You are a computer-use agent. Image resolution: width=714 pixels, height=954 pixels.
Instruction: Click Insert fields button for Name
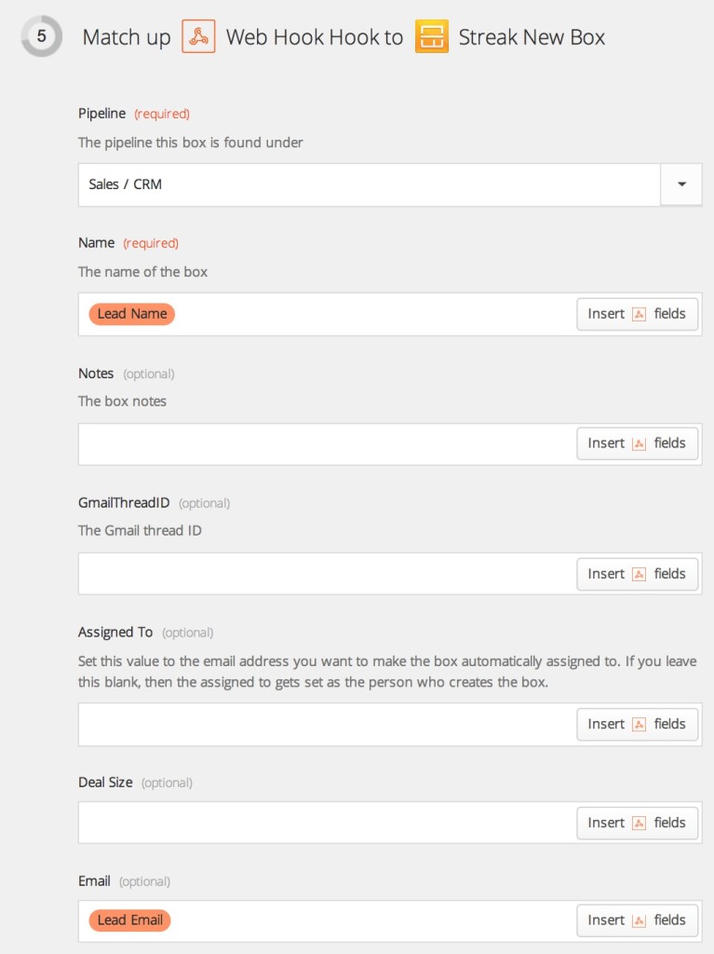click(637, 314)
